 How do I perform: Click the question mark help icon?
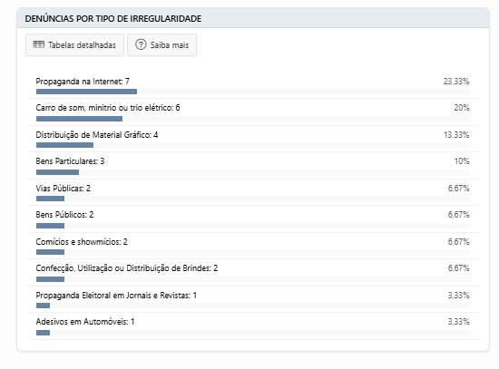tap(141, 44)
